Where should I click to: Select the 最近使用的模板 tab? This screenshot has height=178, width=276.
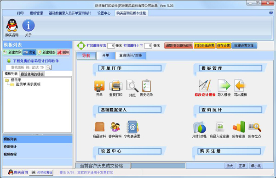32,74
